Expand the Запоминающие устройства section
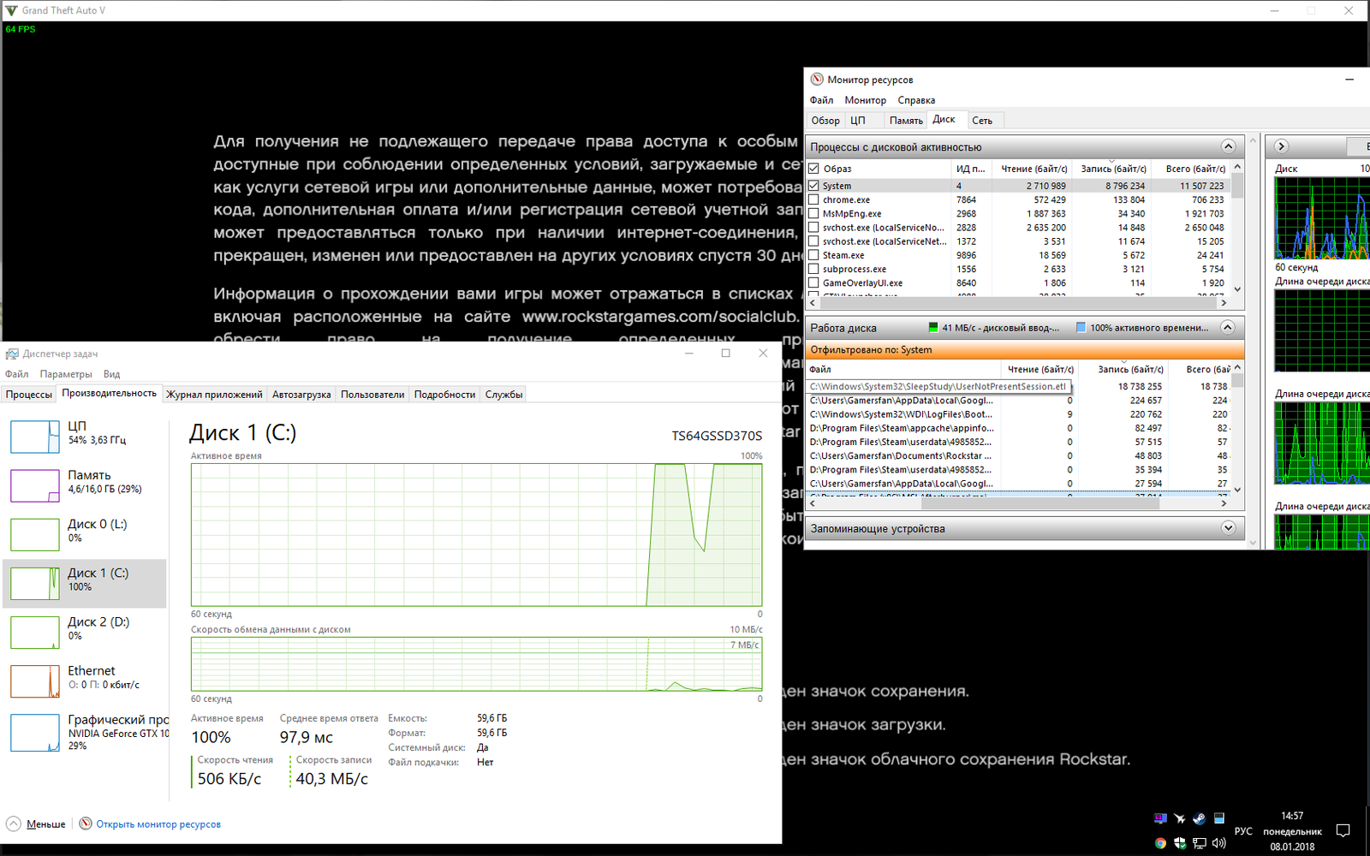Viewport: 1370px width, 856px height. pos(1228,528)
